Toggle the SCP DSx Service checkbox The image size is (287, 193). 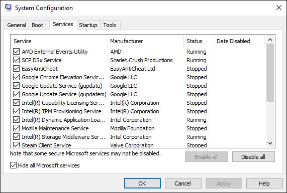coord(16,60)
